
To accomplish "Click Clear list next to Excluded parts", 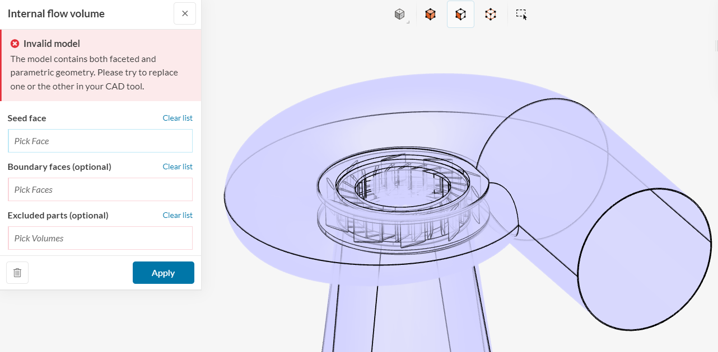I will 178,215.
